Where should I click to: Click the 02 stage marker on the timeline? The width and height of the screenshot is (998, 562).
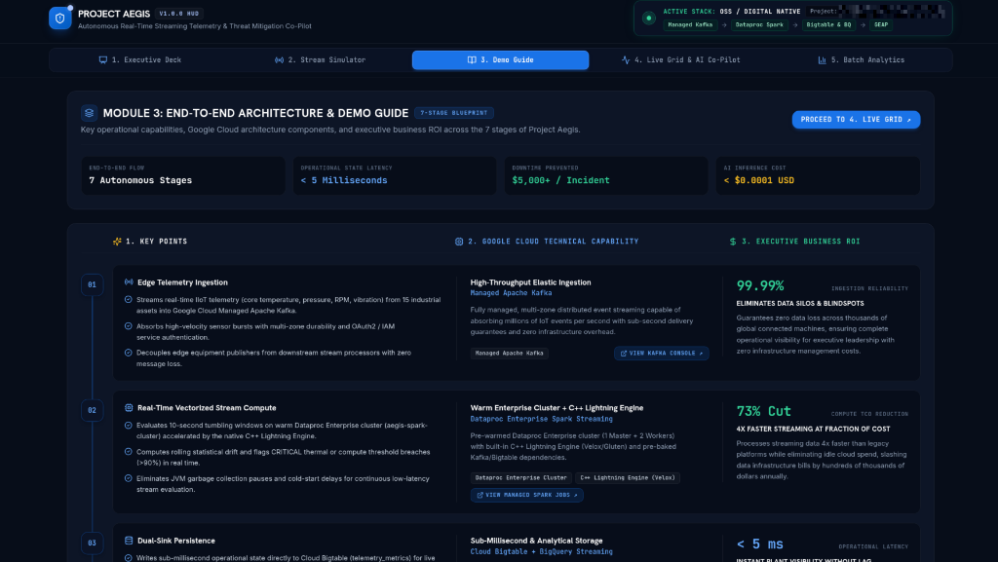[x=93, y=411]
